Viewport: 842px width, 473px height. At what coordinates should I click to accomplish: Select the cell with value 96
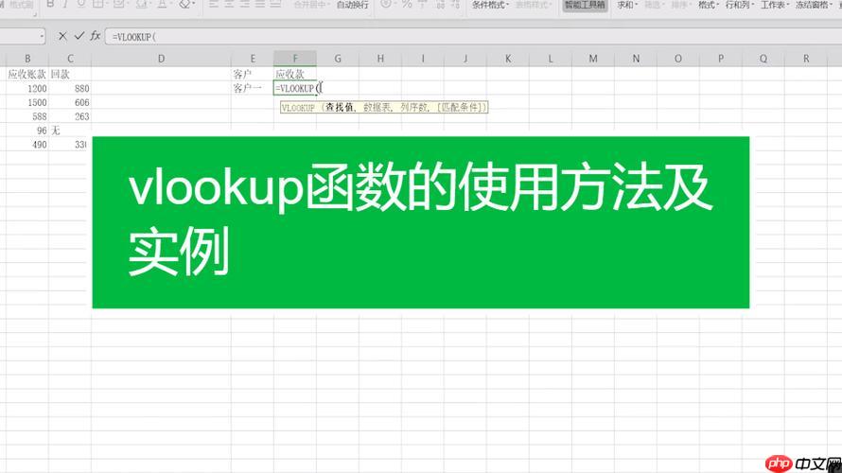(x=27, y=131)
